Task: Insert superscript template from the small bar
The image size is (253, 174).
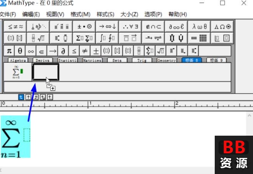Action: tap(171, 51)
